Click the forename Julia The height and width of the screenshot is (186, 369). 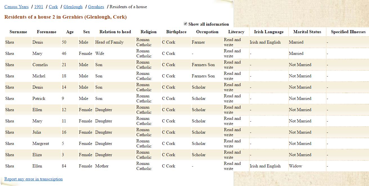[37, 132]
